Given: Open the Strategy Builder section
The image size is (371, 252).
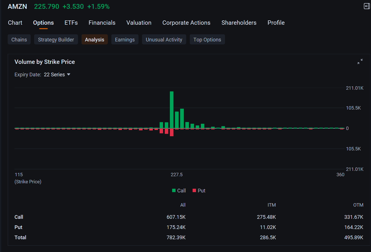Looking at the screenshot, I should point(56,39).
